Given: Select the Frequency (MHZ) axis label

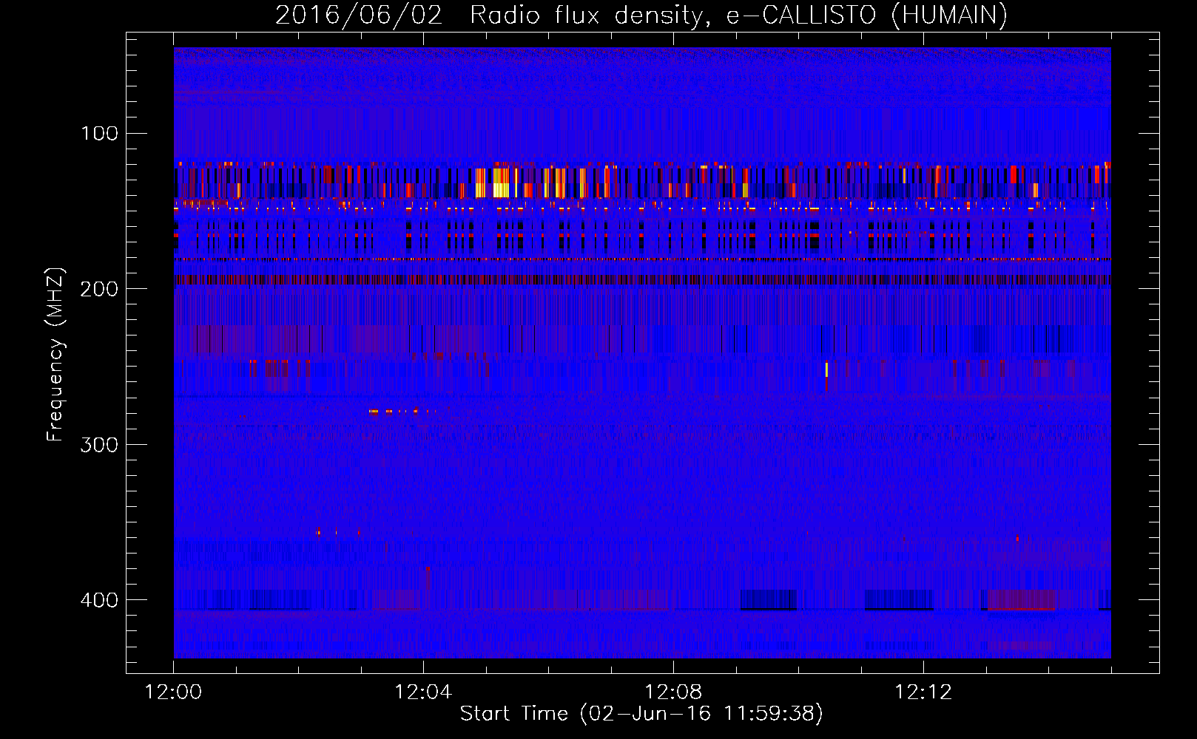Looking at the screenshot, I should (x=55, y=355).
